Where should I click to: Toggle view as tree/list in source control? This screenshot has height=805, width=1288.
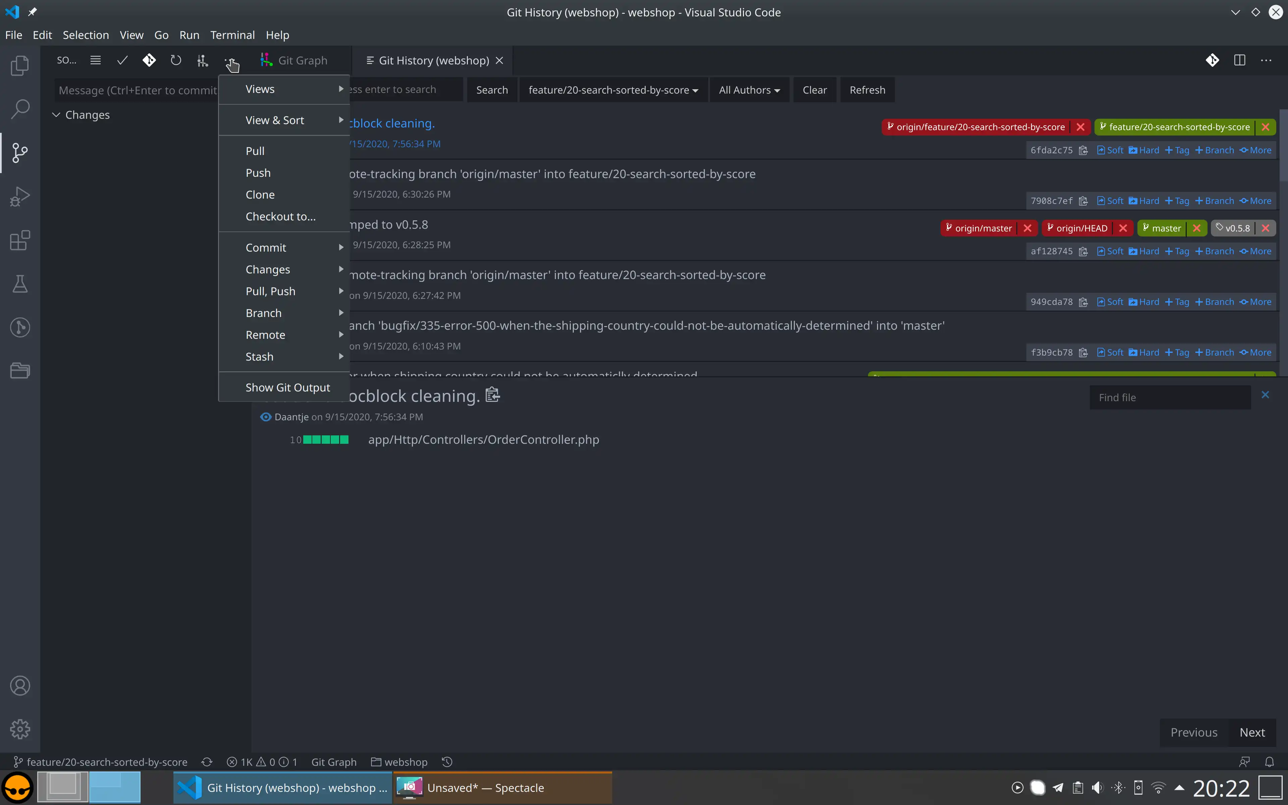click(x=95, y=60)
